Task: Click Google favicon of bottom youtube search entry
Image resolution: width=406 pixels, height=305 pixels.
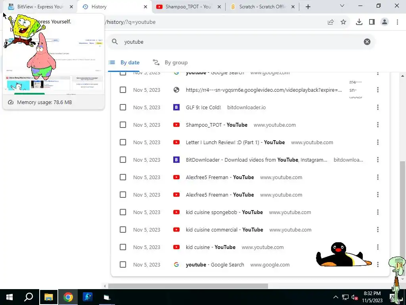Action: click(x=176, y=264)
